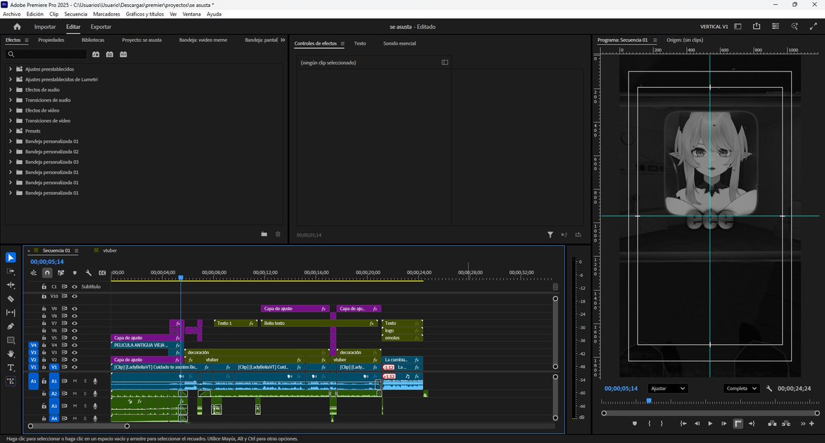This screenshot has height=443, width=825.
Task: Hide track V7 output eye
Action: (74, 323)
